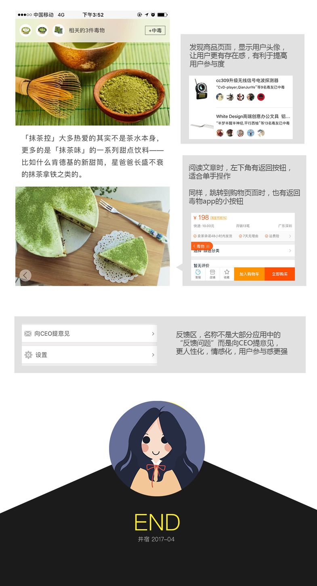Click the +中毒 button

[155, 30]
